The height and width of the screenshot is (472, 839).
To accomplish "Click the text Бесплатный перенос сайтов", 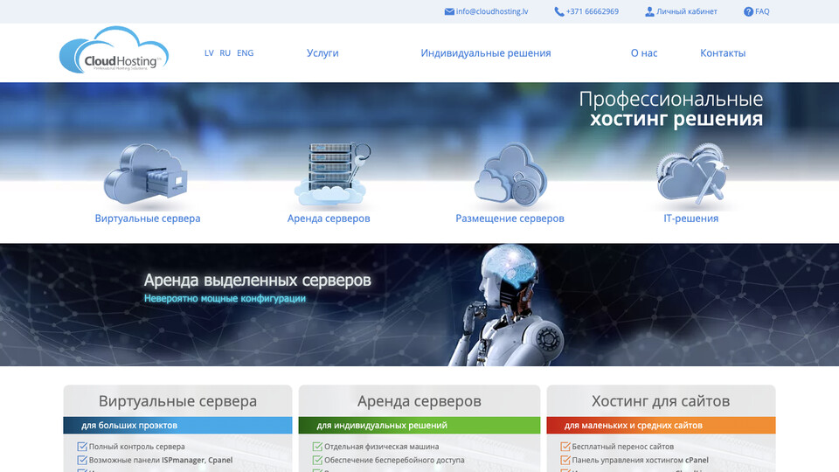I will [x=623, y=447].
